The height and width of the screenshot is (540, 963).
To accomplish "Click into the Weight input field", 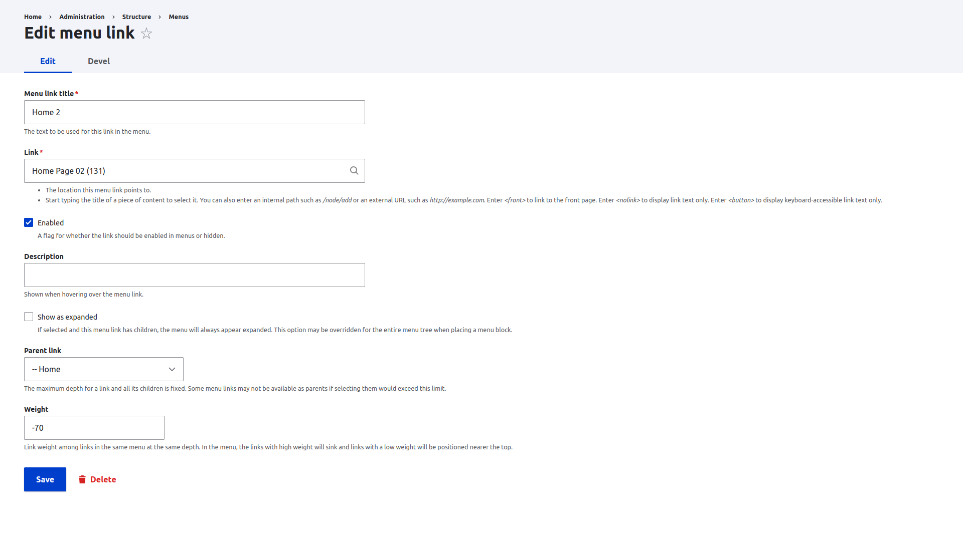I will (94, 428).
